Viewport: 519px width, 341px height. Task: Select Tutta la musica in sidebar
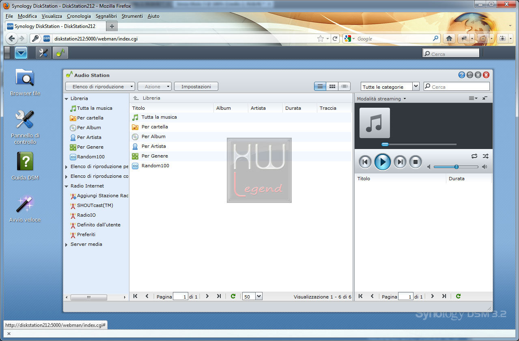95,108
